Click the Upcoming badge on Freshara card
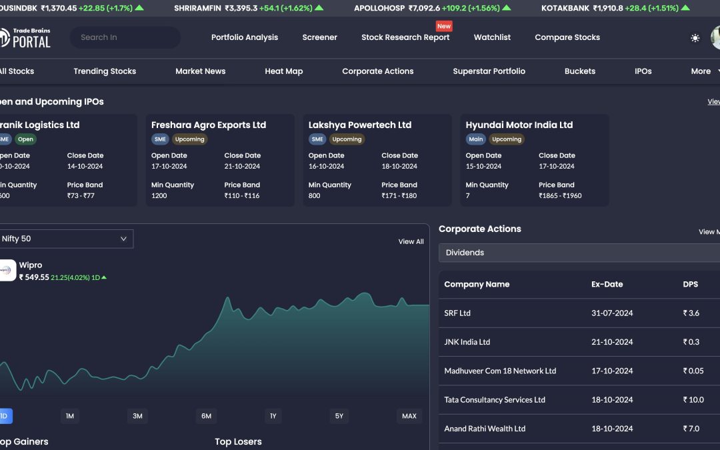720x450 pixels. point(189,139)
